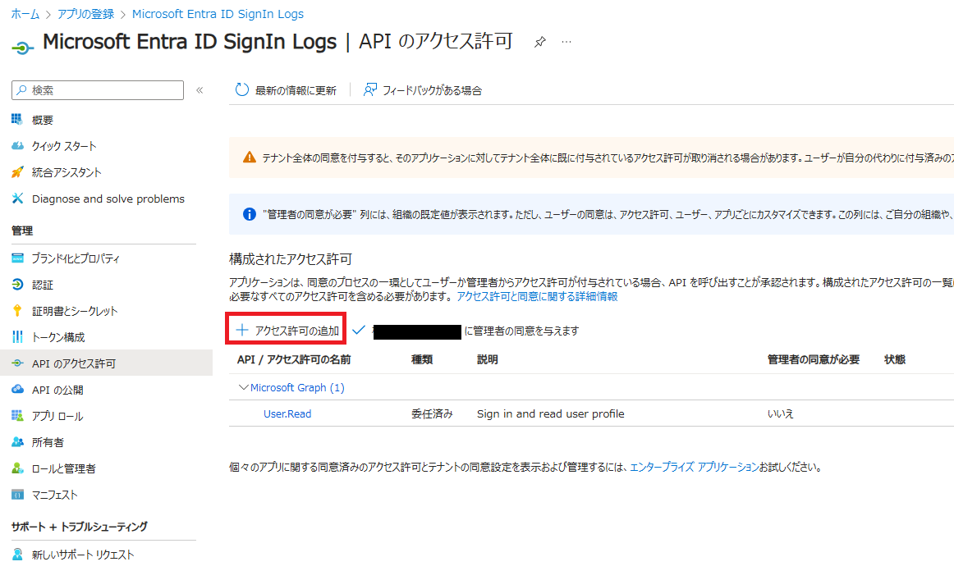Click アプリの登録 breadcrumb link
The width and height of the screenshot is (954, 580).
coord(85,14)
